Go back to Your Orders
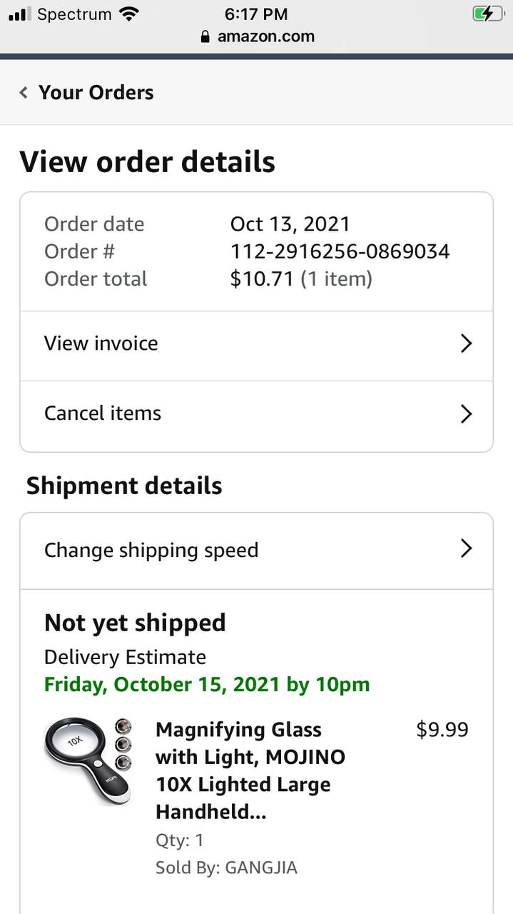 point(96,93)
